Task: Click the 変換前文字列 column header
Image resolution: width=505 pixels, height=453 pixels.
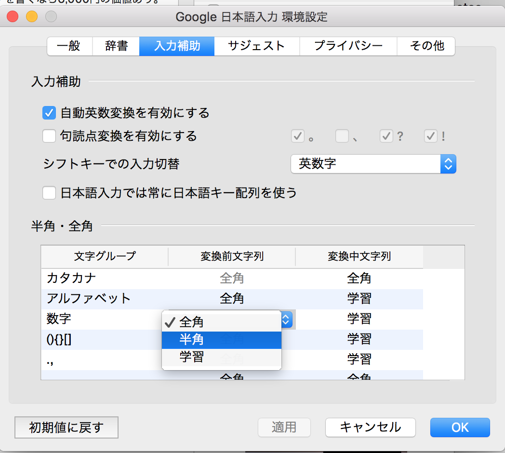Action: (x=232, y=256)
